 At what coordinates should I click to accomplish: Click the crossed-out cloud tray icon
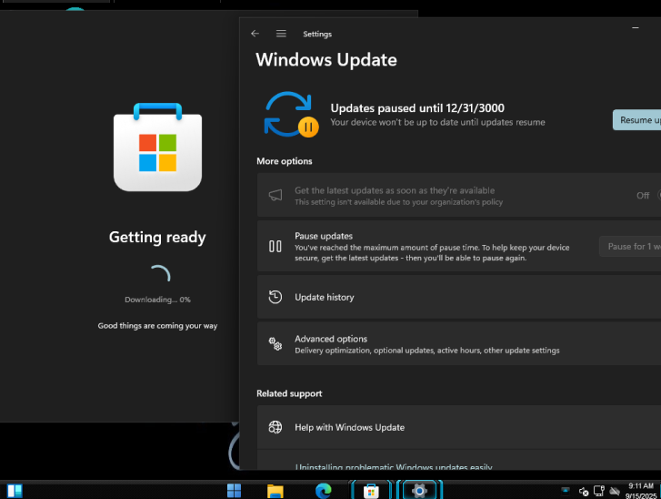[x=615, y=491]
